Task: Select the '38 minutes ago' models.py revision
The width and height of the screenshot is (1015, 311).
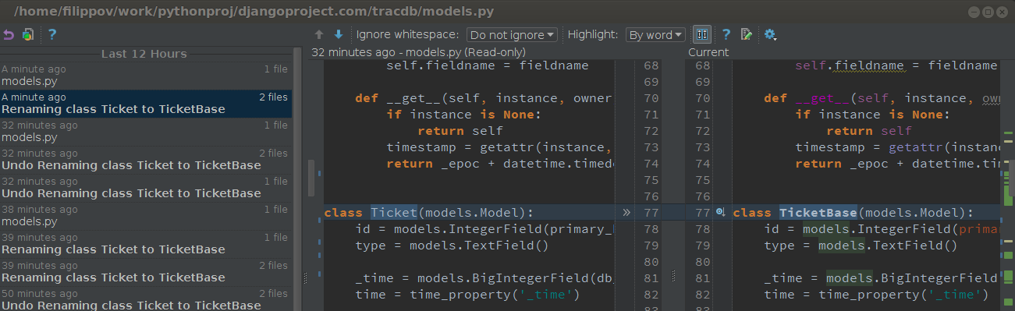Action: pos(145,216)
